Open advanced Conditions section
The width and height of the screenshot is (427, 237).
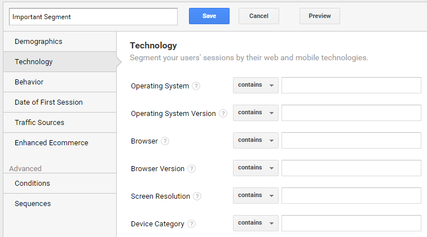(x=60, y=183)
